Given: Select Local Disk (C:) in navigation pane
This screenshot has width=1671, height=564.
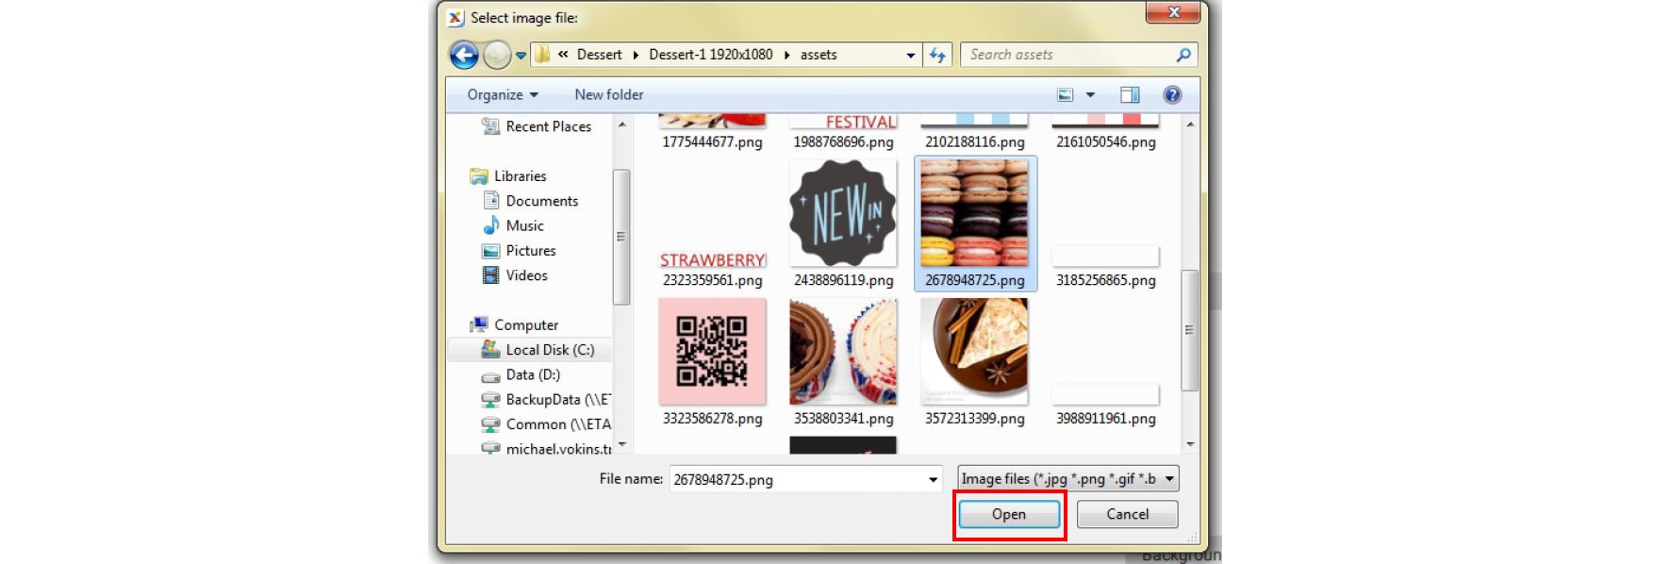Looking at the screenshot, I should click(549, 350).
